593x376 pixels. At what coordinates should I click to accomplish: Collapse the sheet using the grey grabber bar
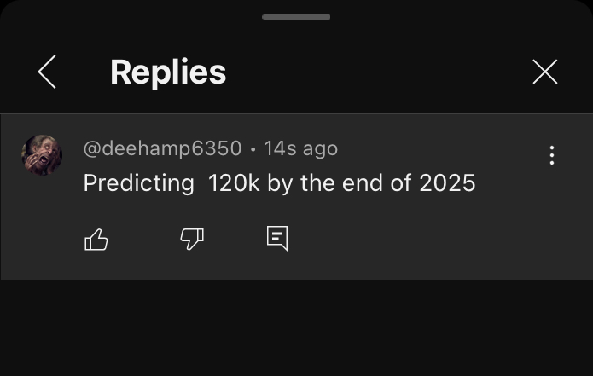point(296,17)
